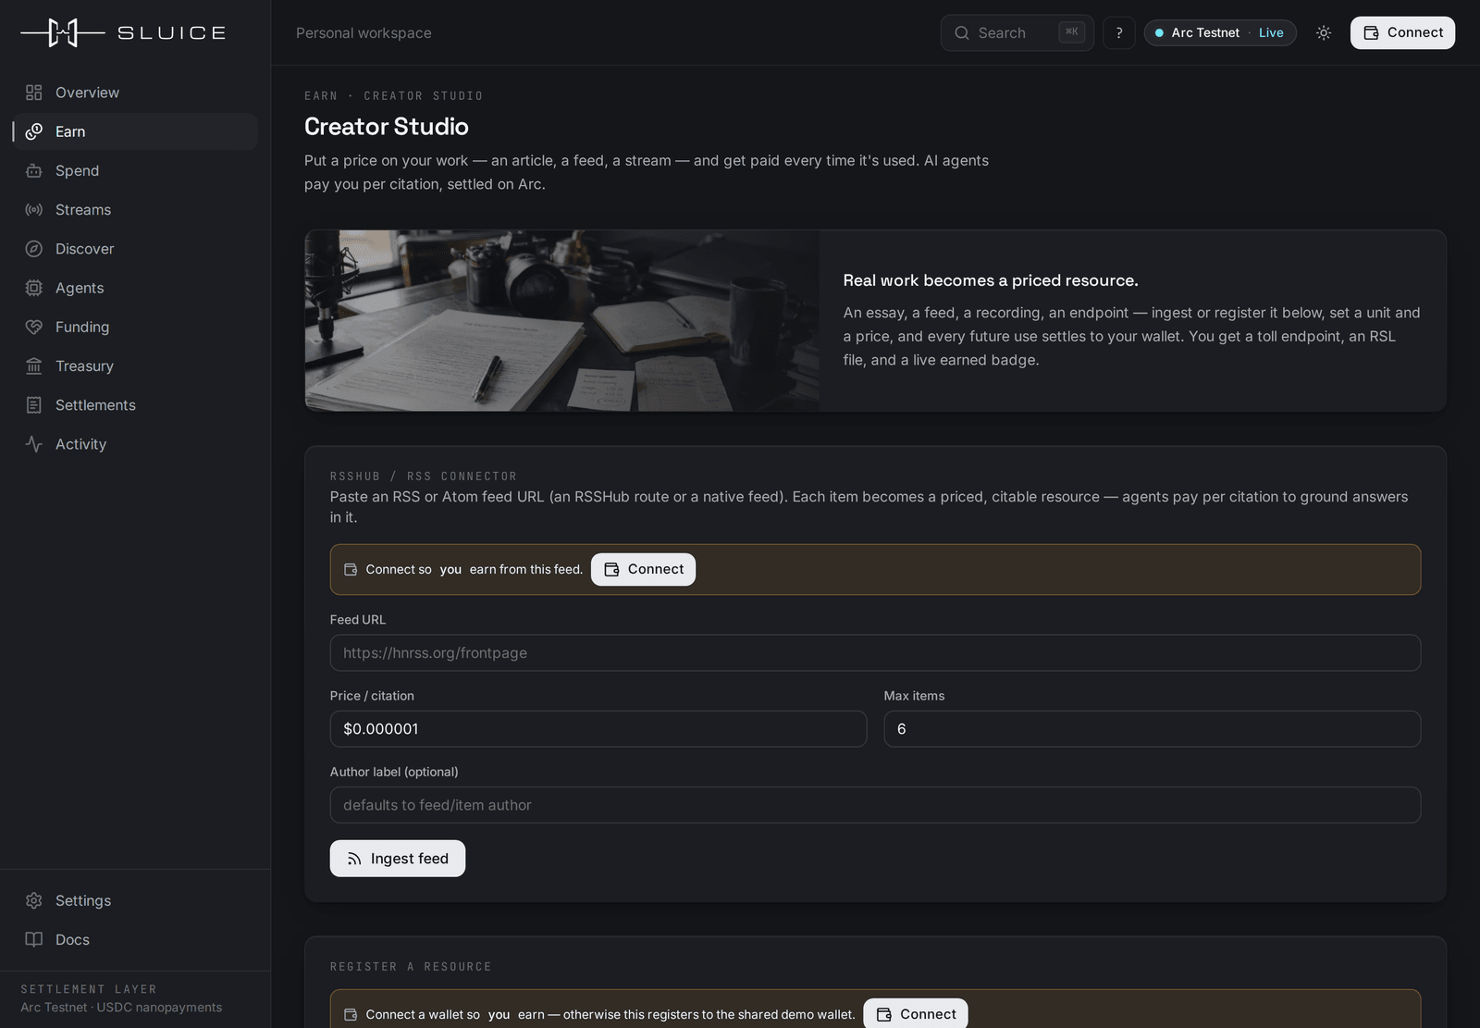
Task: Click the Docs book icon
Action: (34, 939)
